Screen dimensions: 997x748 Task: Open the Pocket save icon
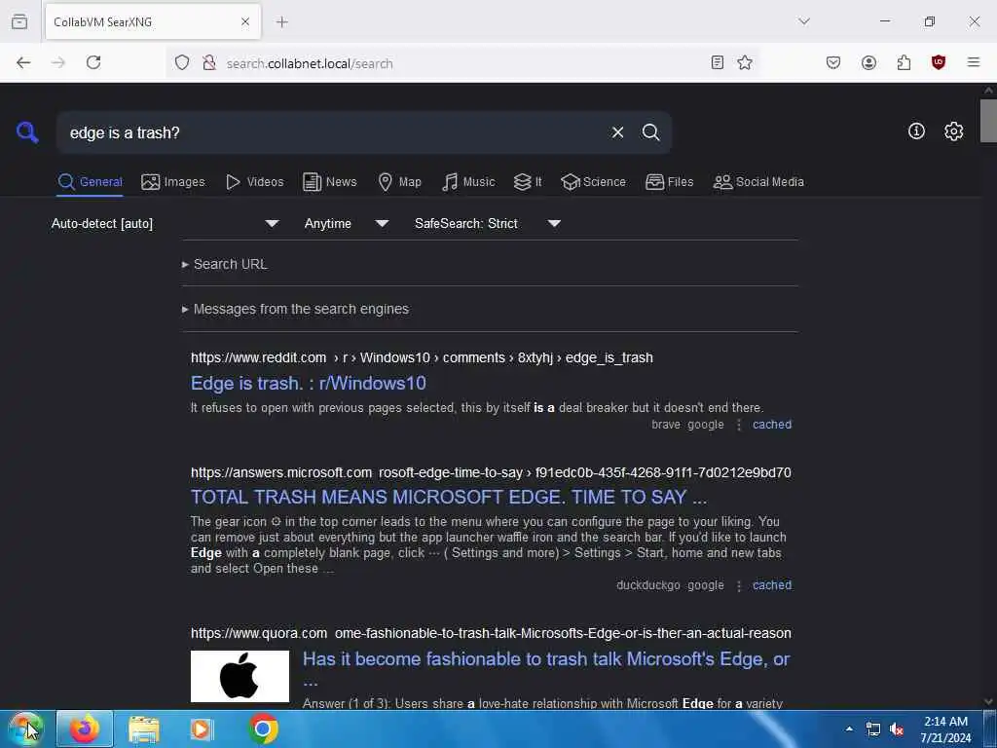click(x=833, y=62)
